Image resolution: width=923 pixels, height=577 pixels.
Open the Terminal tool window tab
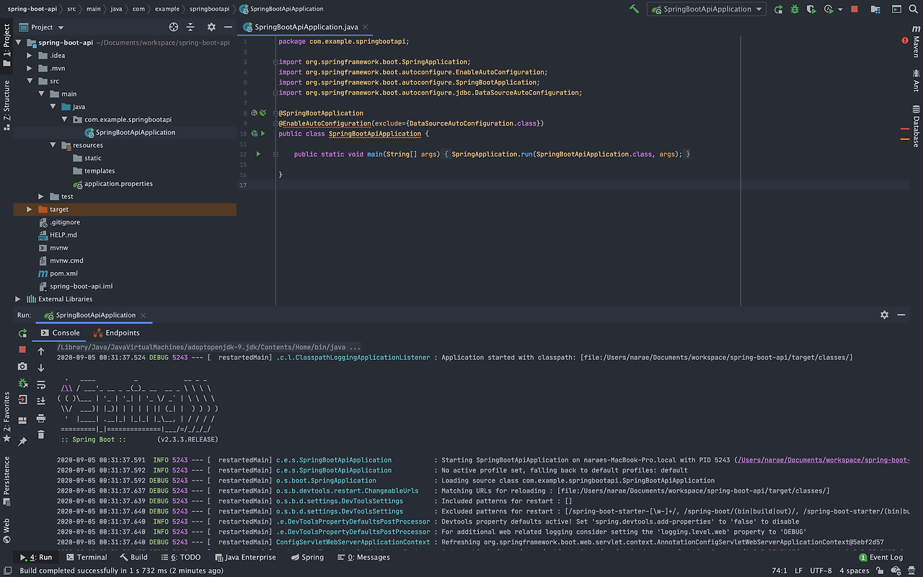coord(86,557)
